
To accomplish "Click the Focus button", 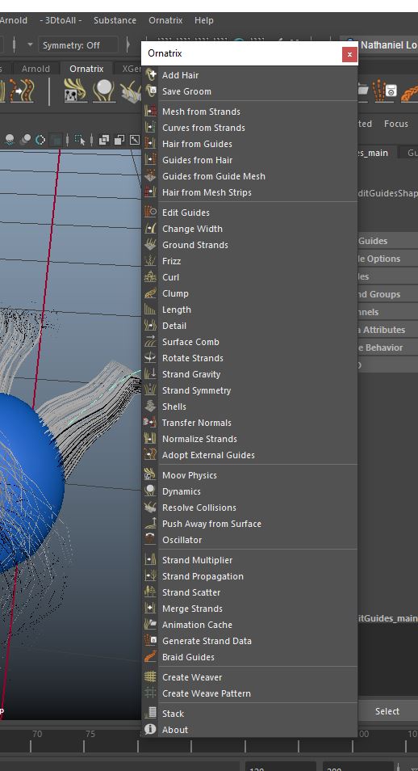I will coord(396,124).
